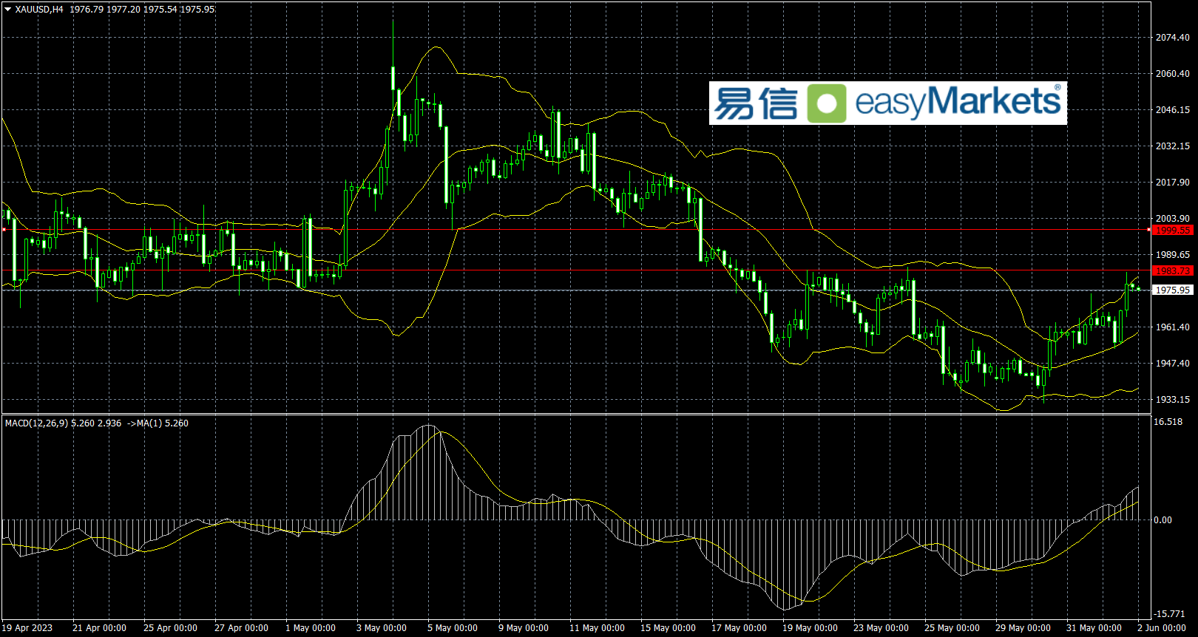The image size is (1198, 637).
Task: Click the 易信 Chinese logo characters
Action: point(756,103)
